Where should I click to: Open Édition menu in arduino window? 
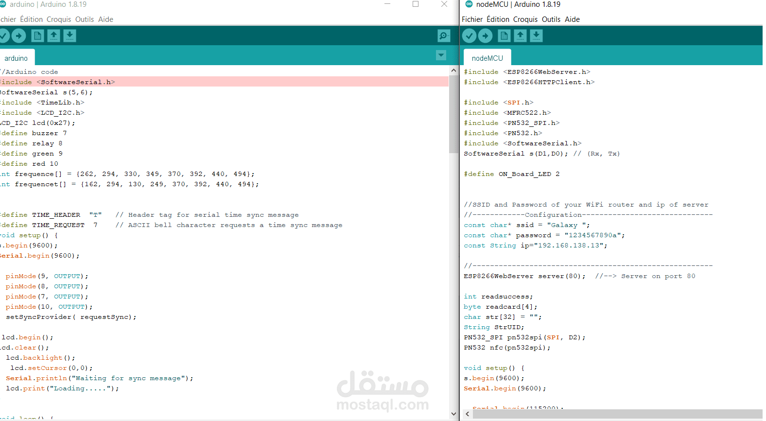pyautogui.click(x=32, y=19)
